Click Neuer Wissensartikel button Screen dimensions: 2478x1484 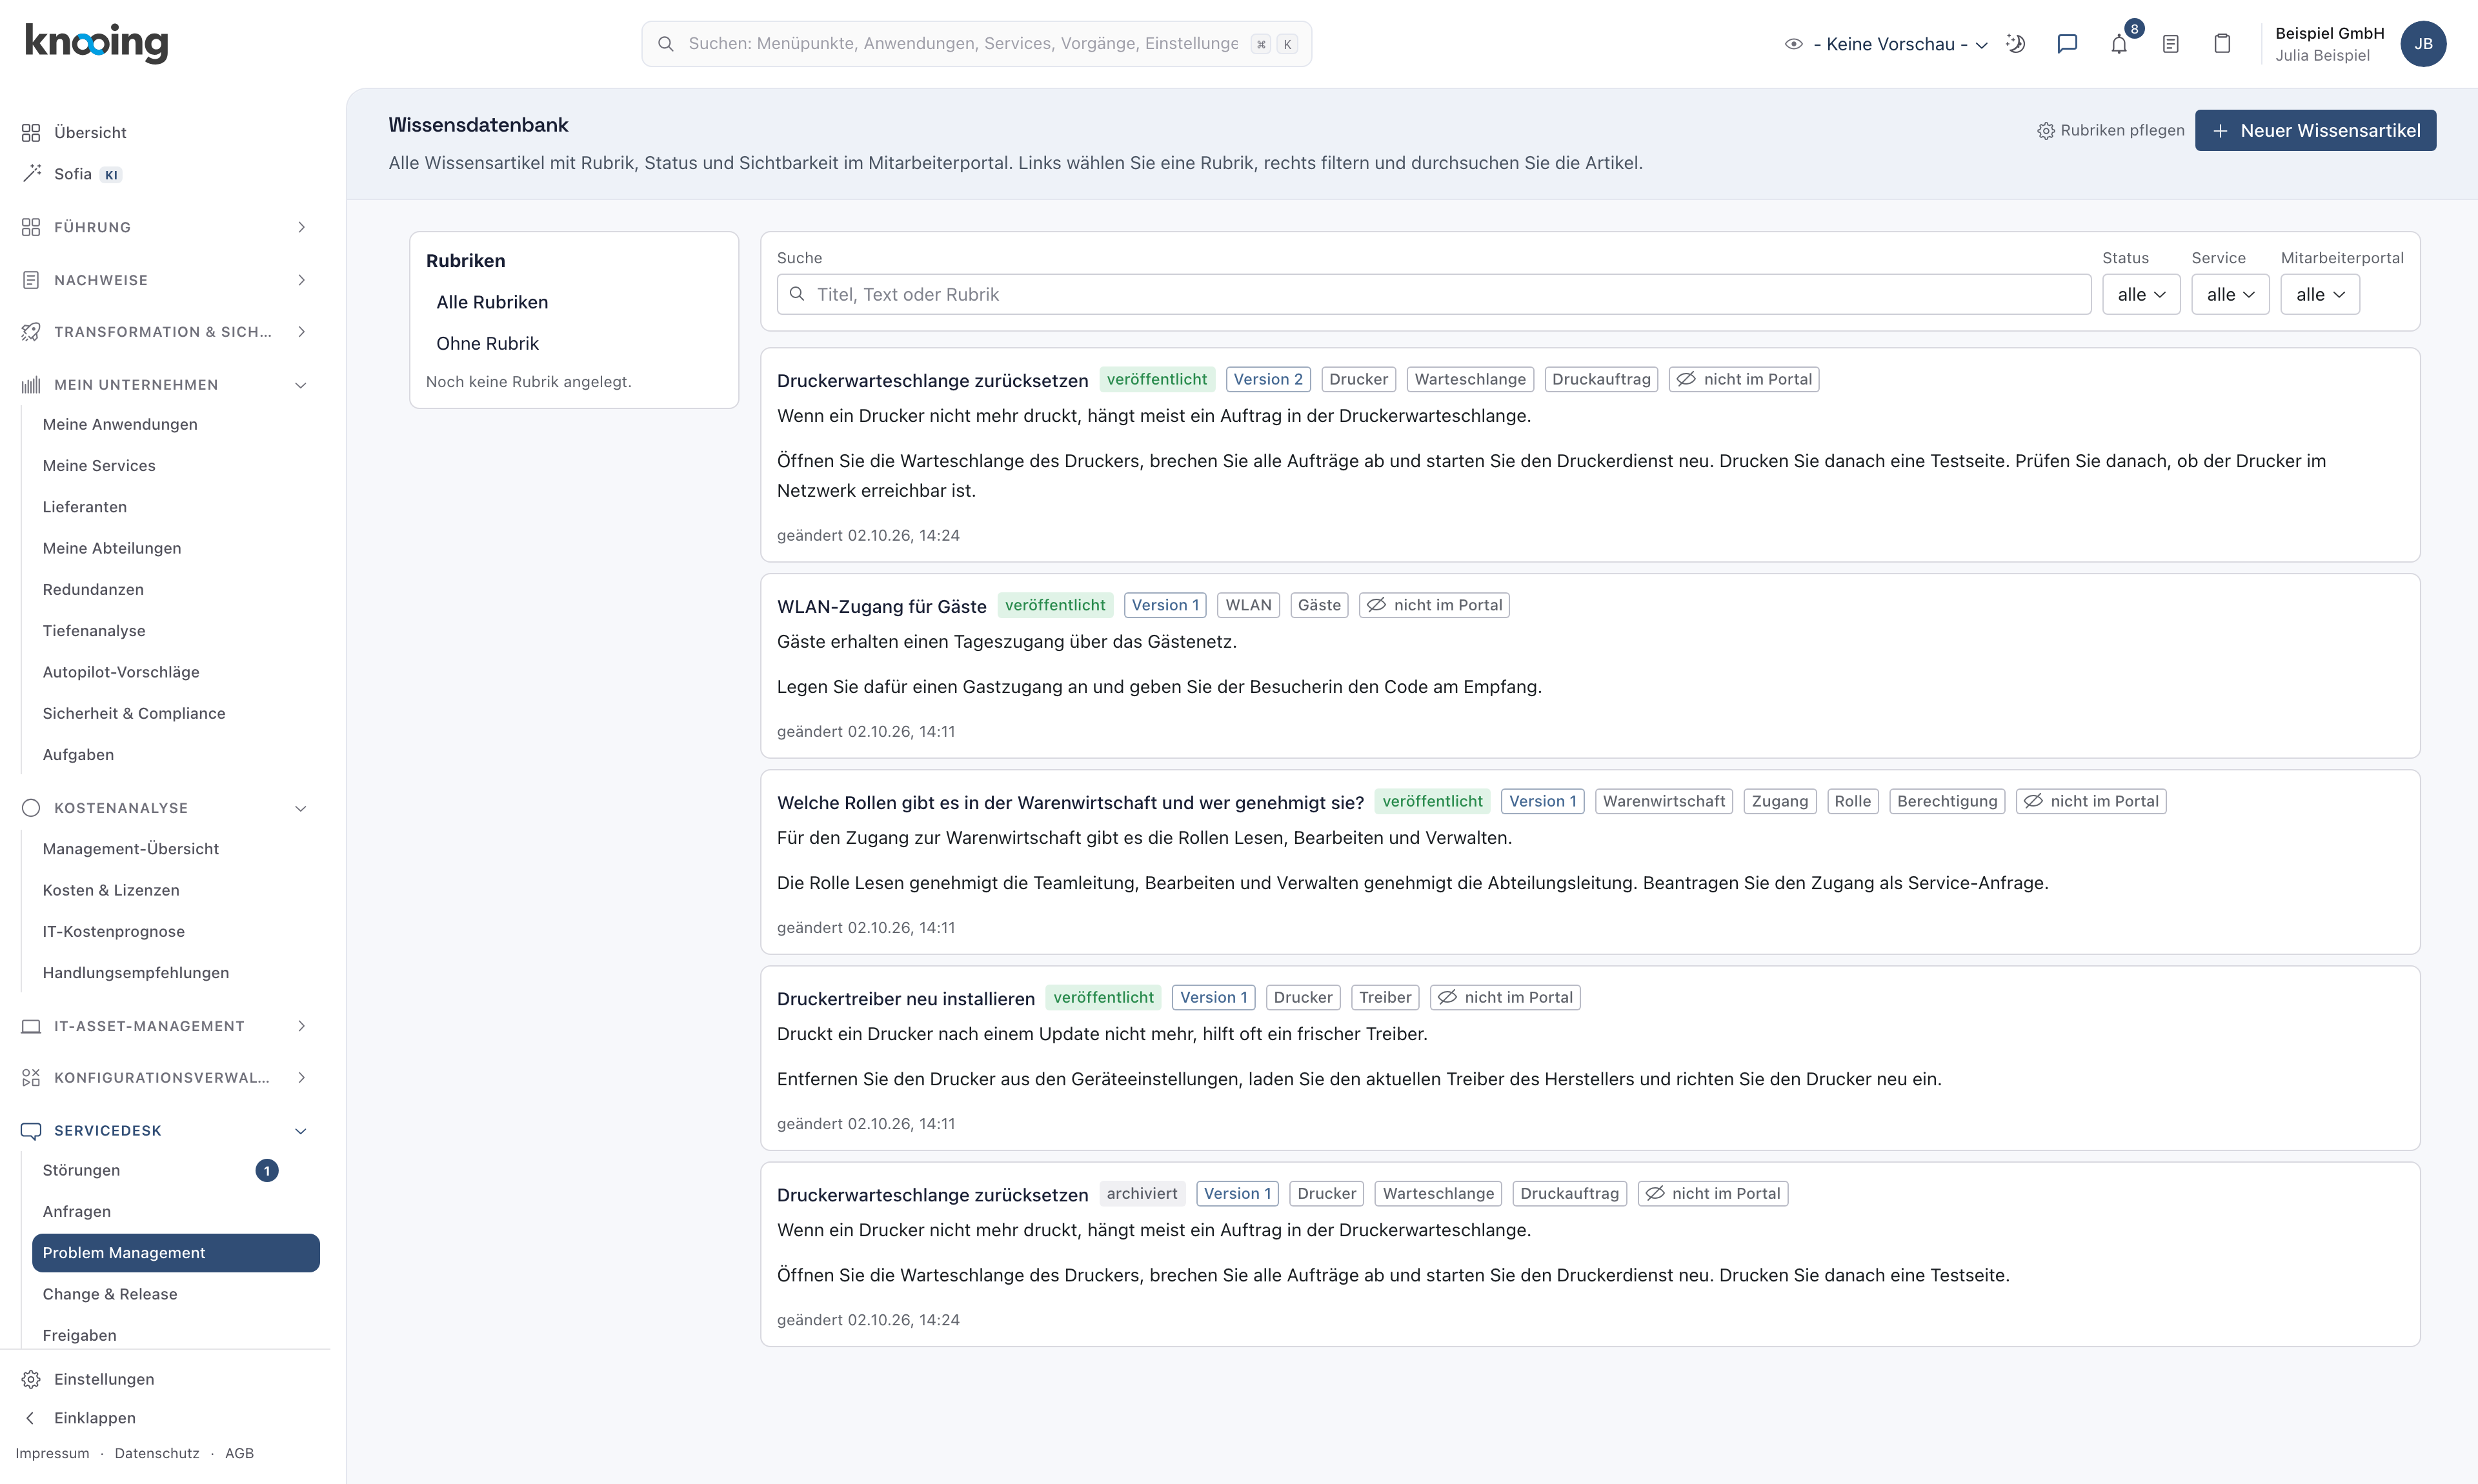pyautogui.click(x=2315, y=130)
